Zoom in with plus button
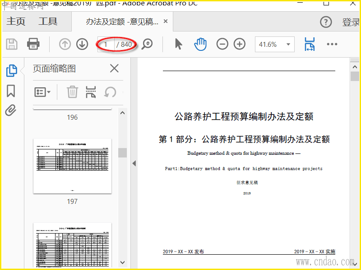This screenshot has width=361, height=270. pos(240,44)
